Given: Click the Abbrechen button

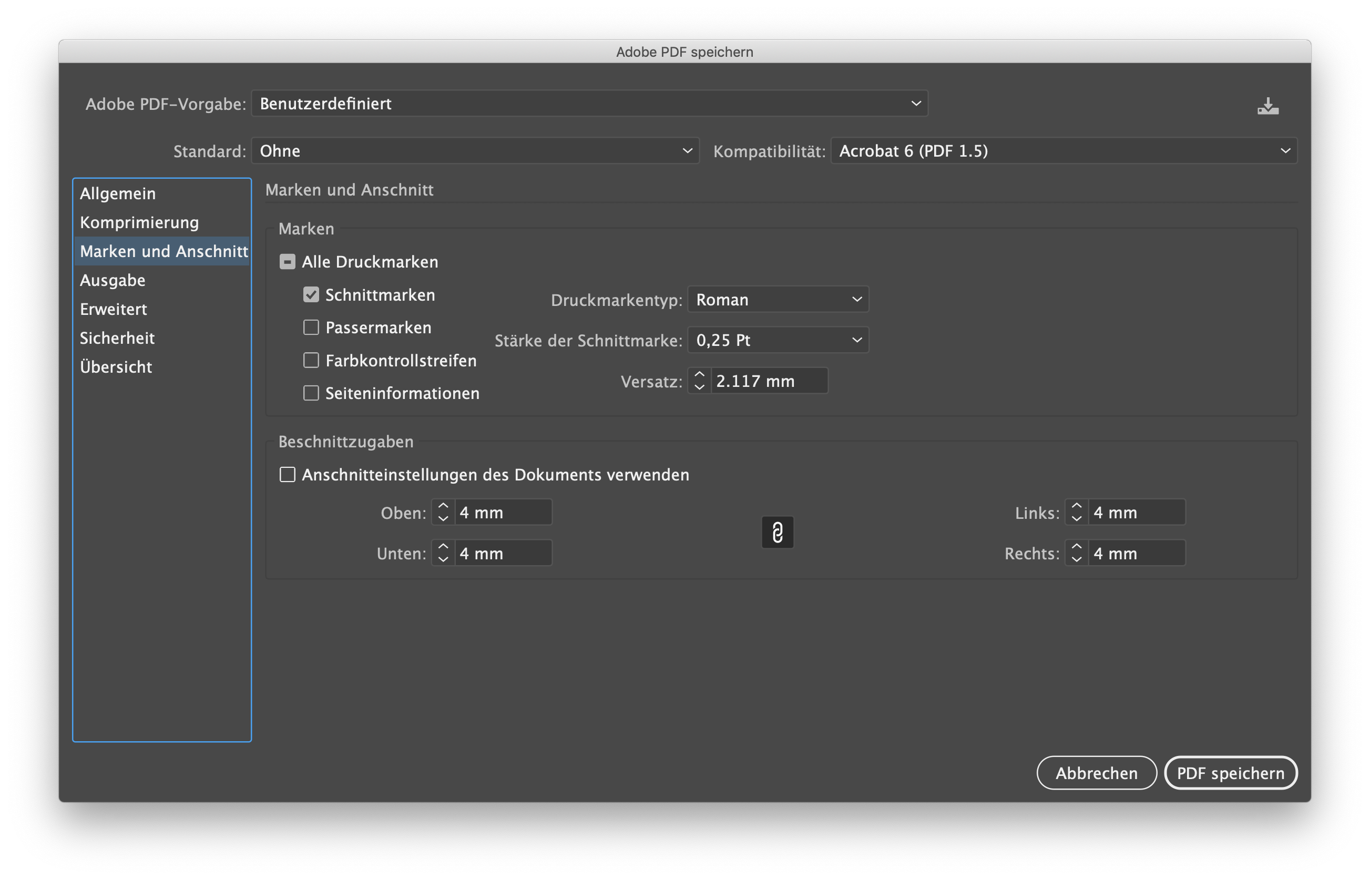Looking at the screenshot, I should [x=1096, y=773].
